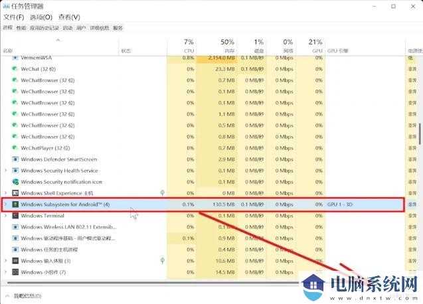This screenshot has height=304, width=423.
Task: Click the WeChat (32 位) process icon
Action: (15, 69)
